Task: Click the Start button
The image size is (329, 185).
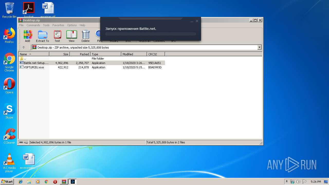Action: tap(7, 182)
